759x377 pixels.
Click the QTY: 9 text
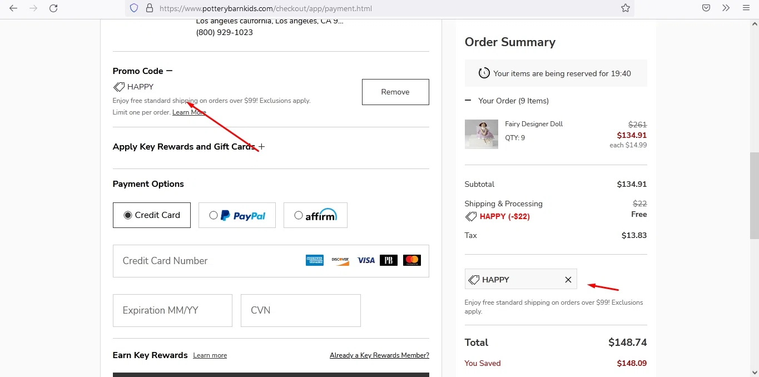(x=515, y=138)
